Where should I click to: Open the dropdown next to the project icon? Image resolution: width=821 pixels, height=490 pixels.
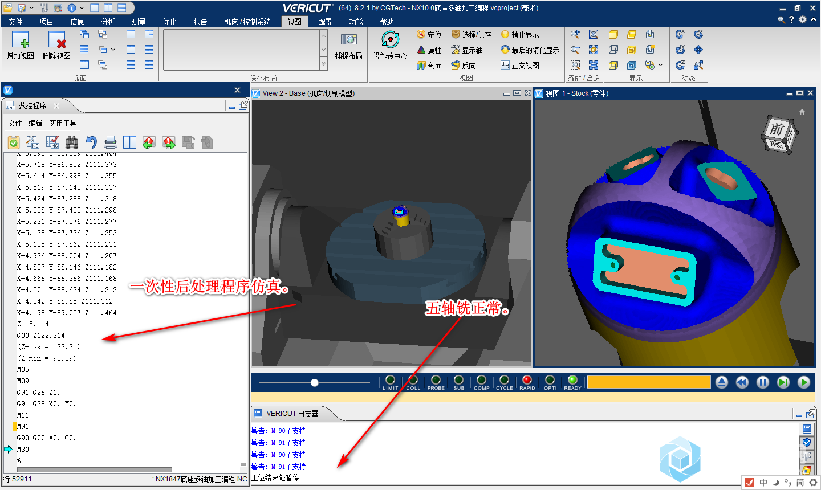[x=31, y=8]
